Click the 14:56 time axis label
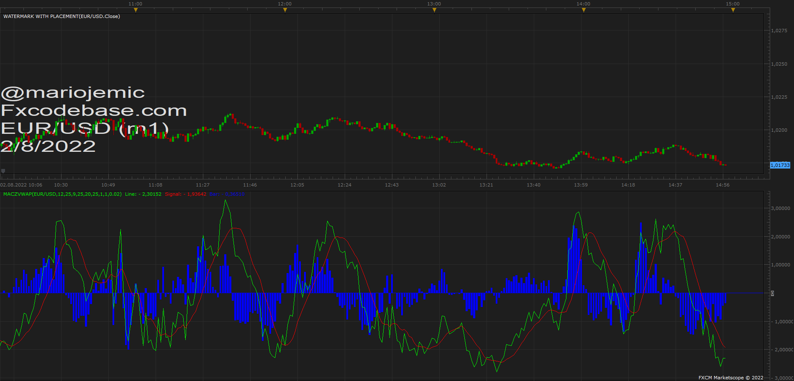The image size is (794, 381). point(723,185)
